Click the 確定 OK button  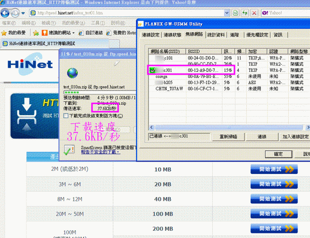[x=278, y=154]
